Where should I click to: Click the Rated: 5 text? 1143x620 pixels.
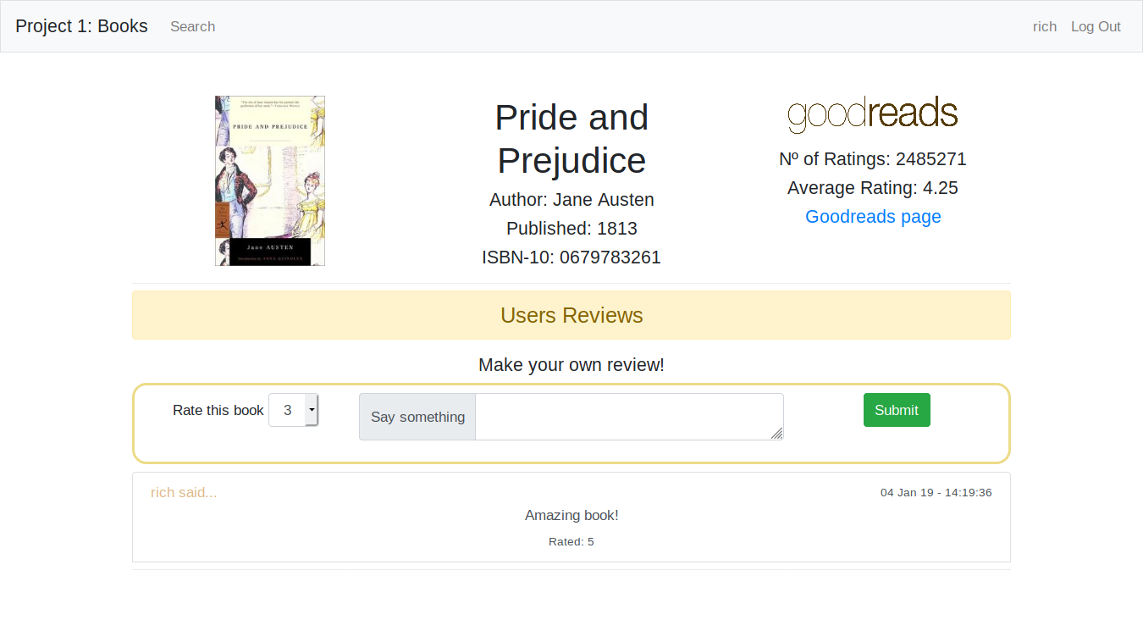571,541
